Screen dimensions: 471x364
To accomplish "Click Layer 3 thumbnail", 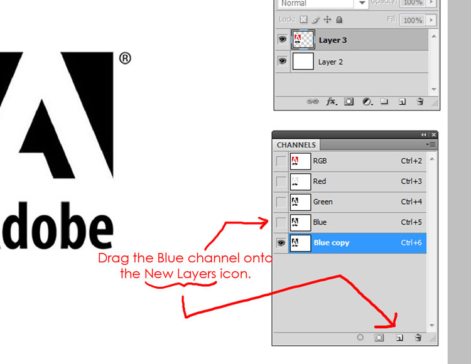I will point(303,40).
